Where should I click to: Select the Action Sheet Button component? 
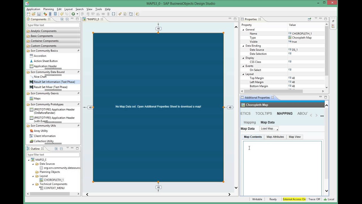pyautogui.click(x=46, y=61)
